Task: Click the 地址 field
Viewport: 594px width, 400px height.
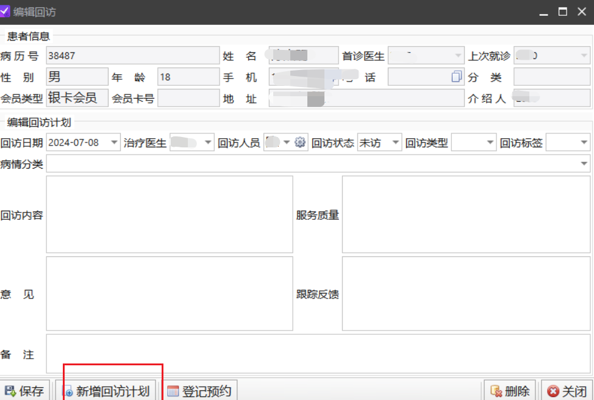Action: [x=367, y=98]
